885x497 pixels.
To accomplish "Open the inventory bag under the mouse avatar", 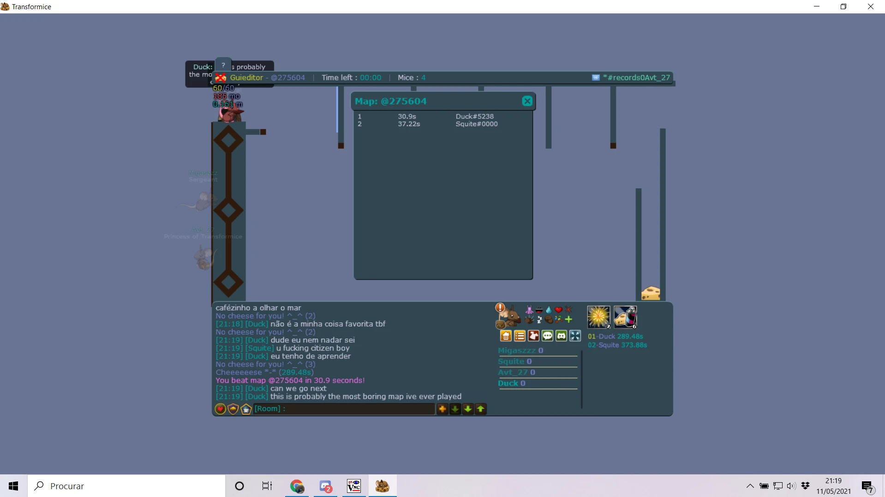I will tap(500, 325).
